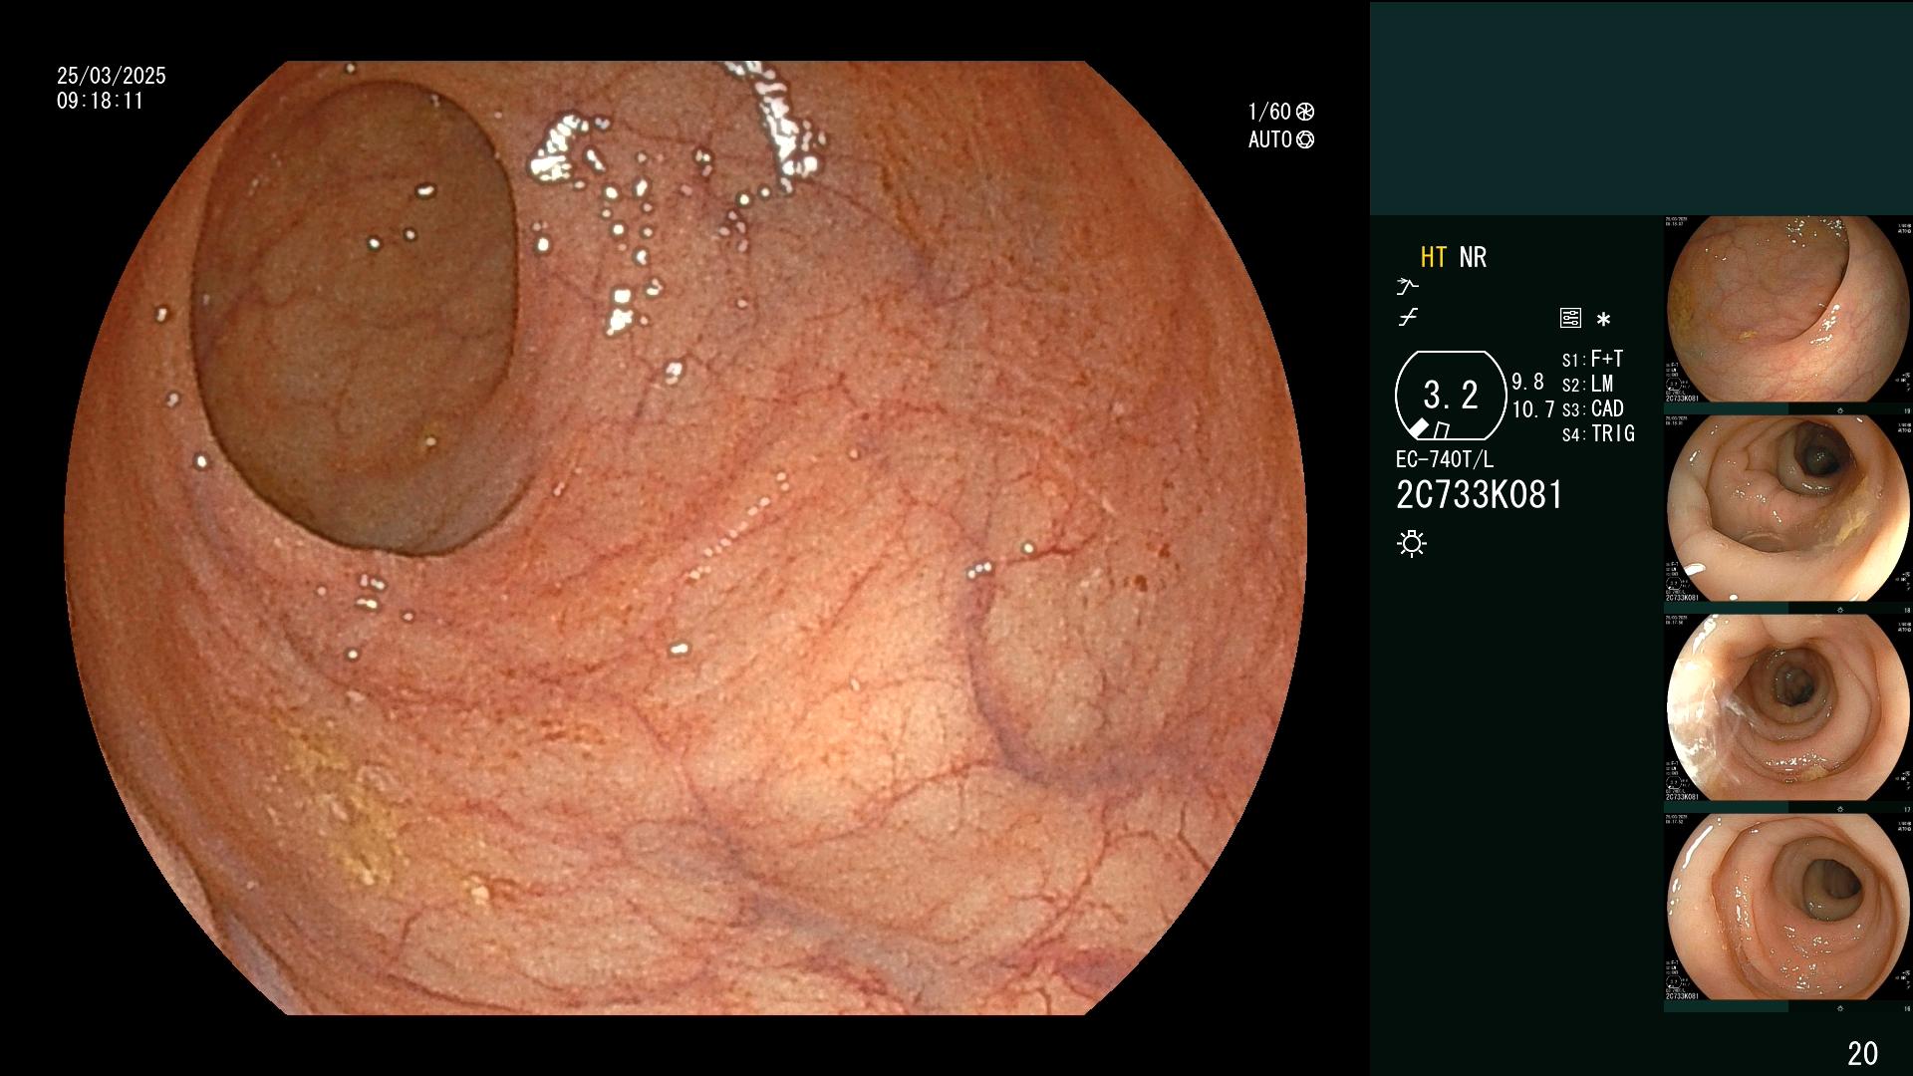Click the EC-740T/L scope model text
This screenshot has height=1076, width=1913.
[1445, 460]
